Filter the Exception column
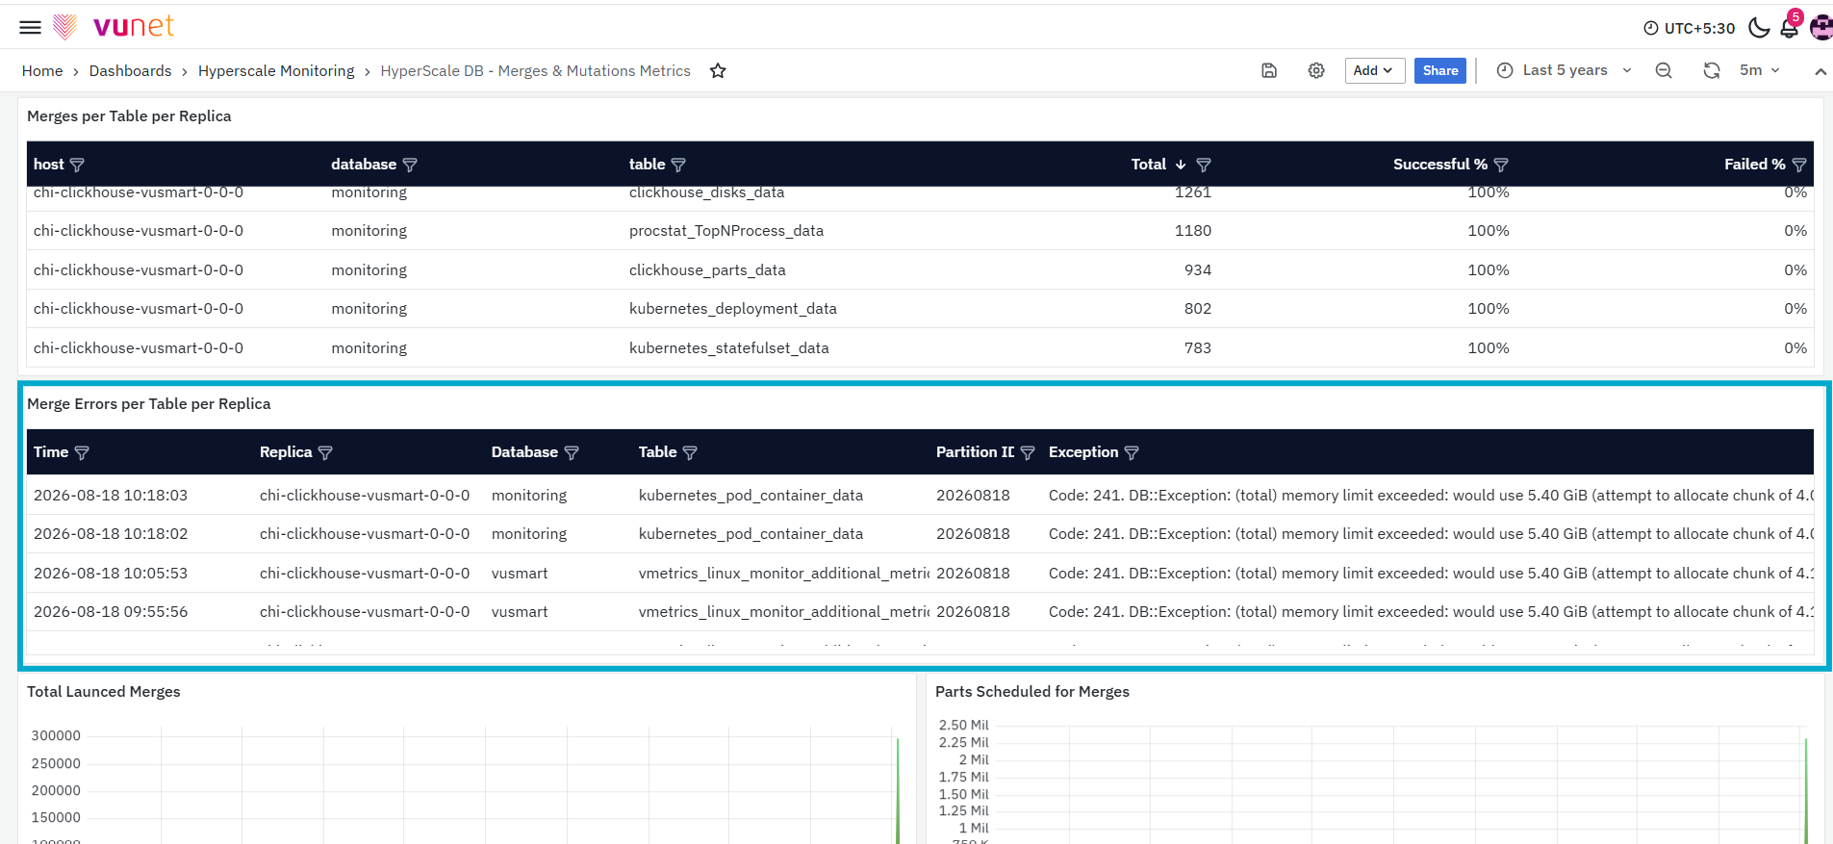The width and height of the screenshot is (1833, 844). [1132, 452]
